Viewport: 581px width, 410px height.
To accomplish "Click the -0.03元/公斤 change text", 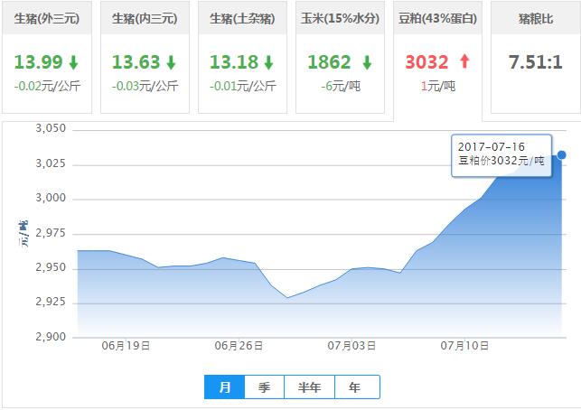I will point(145,86).
